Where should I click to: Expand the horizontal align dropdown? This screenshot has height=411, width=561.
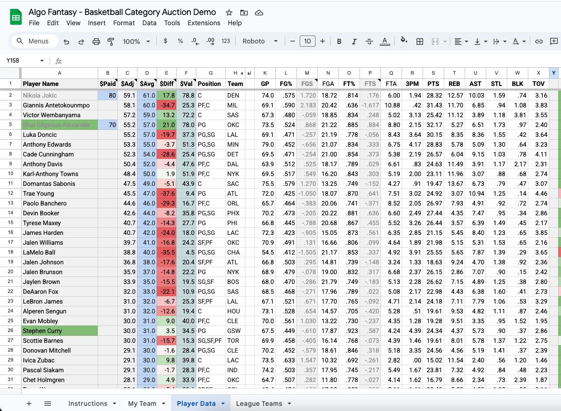pos(461,42)
